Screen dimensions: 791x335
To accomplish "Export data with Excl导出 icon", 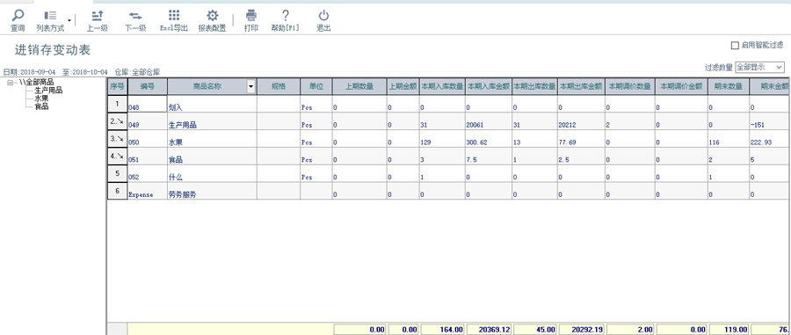I will coord(174,16).
